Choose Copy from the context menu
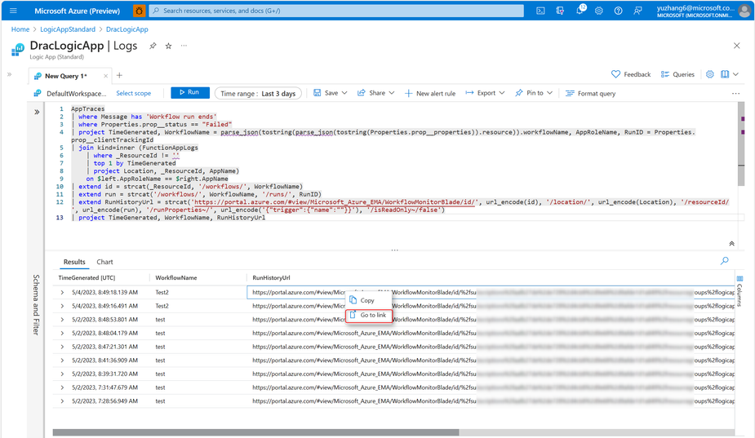This screenshot has width=755, height=438. click(x=368, y=300)
